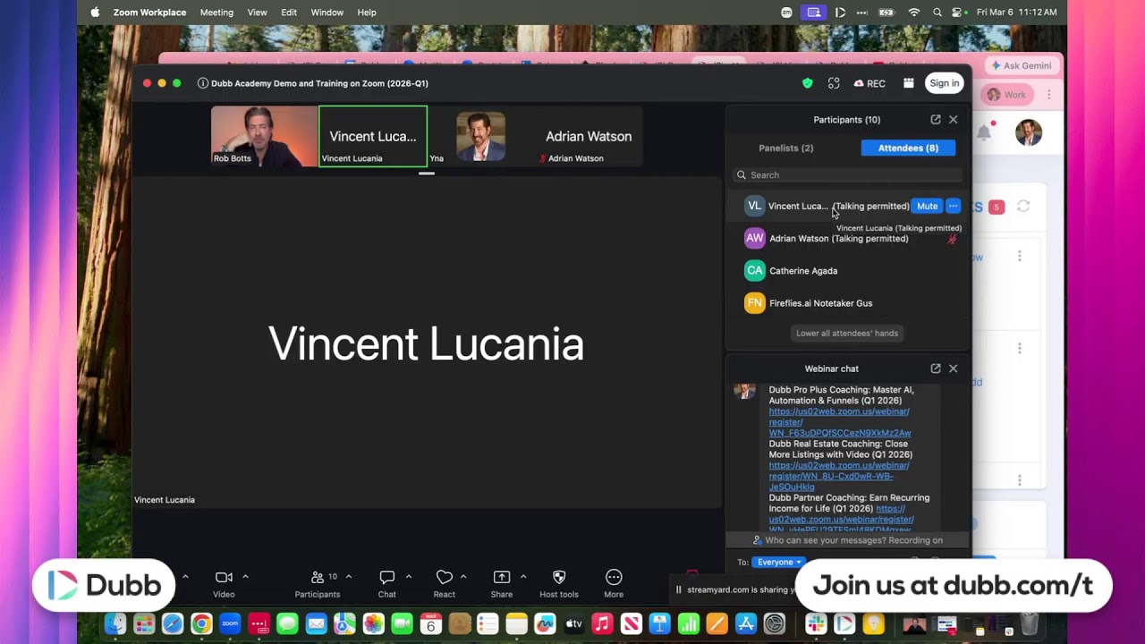Viewport: 1145px width, 644px height.
Task: Click the REC cloud recording indicator
Action: [869, 83]
